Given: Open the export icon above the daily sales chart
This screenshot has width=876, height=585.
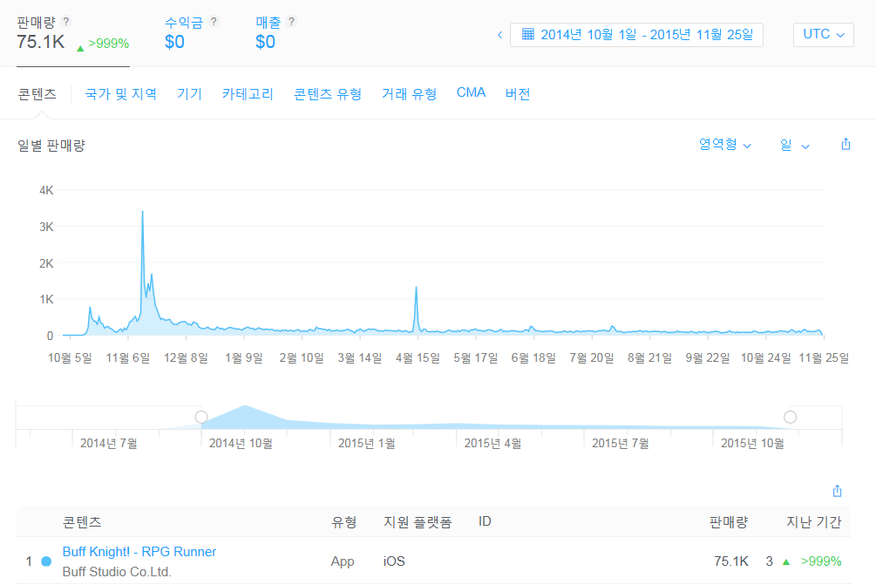Looking at the screenshot, I should coord(845,145).
